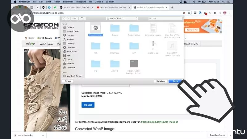Select Google Drive in the sidebar
Image resolution: width=247 pixels, height=139 pixels.
71,32
